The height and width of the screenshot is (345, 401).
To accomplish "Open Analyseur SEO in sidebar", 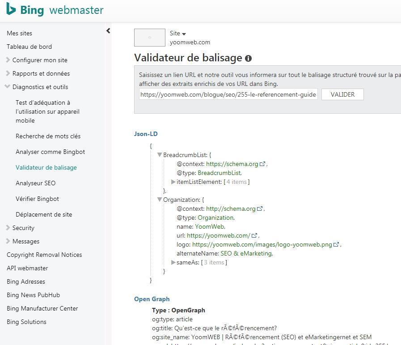I will [x=35, y=183].
